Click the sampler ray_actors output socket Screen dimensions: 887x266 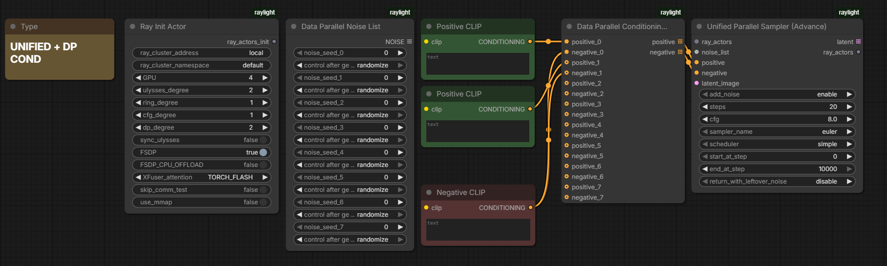click(858, 52)
